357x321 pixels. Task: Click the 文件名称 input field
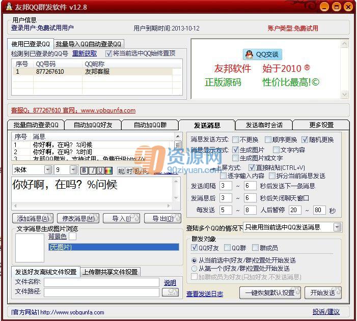pos(101,282)
